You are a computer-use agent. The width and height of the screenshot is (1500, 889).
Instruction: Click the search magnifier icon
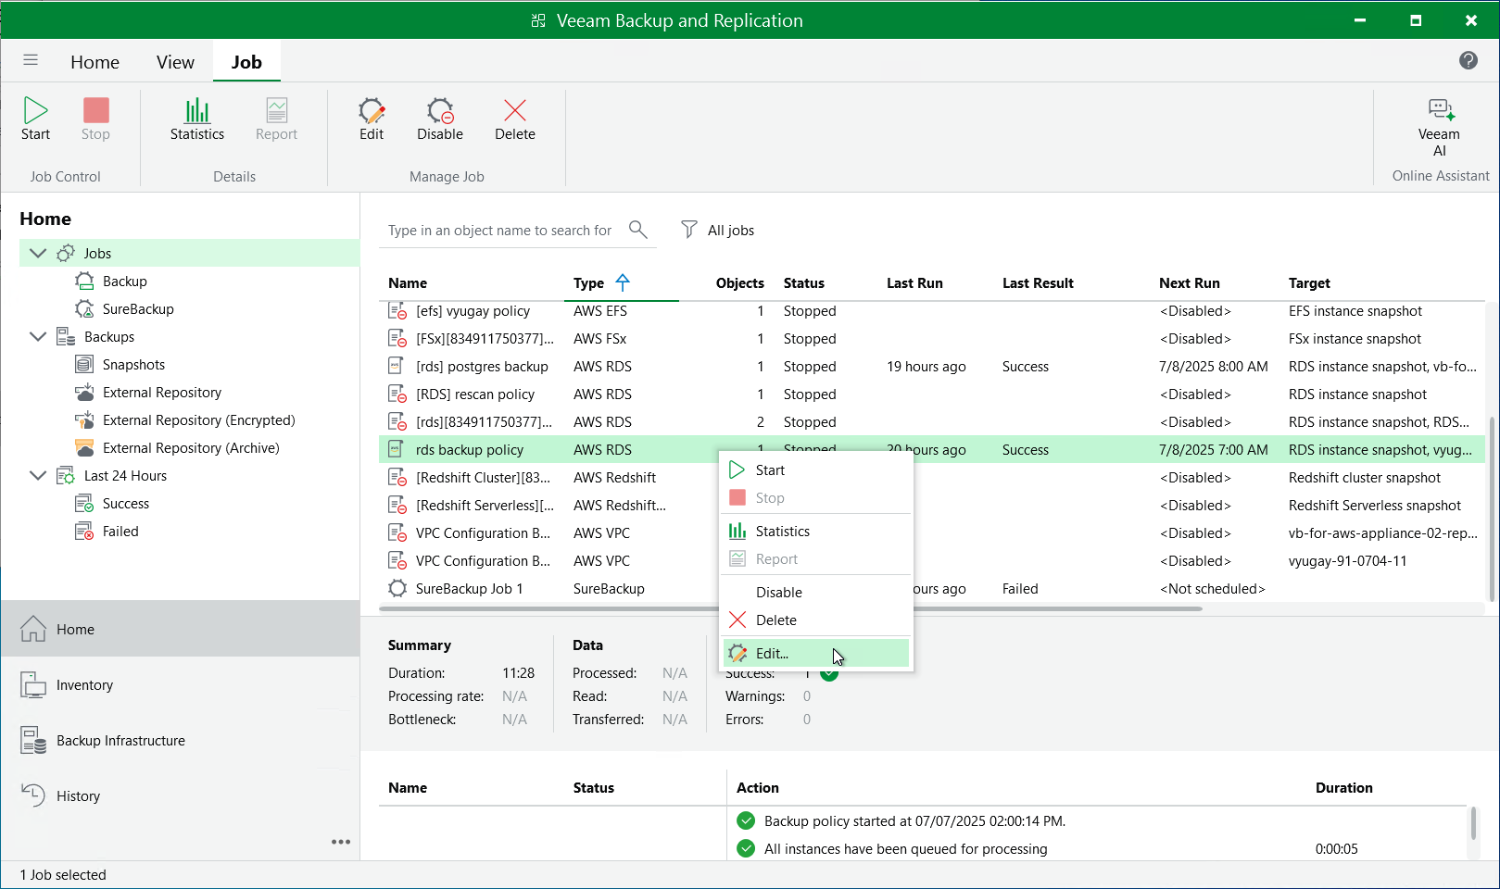pyautogui.click(x=637, y=229)
